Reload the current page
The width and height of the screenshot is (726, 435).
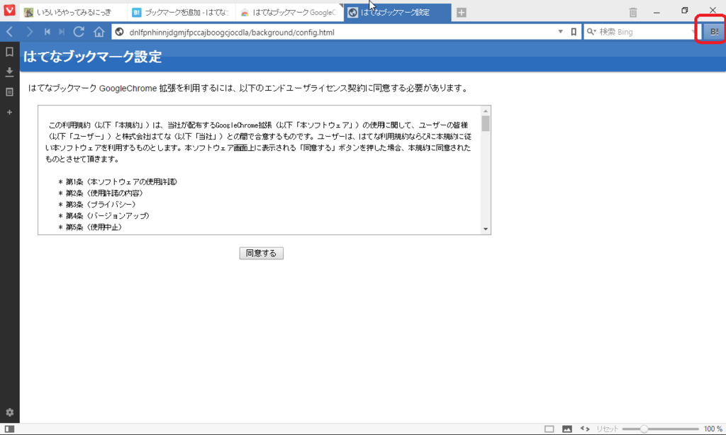79,32
